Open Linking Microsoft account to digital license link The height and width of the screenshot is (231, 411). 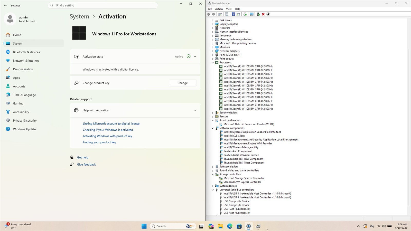111,124
